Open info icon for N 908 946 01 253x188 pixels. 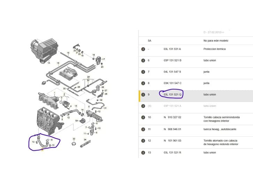(x=143, y=129)
